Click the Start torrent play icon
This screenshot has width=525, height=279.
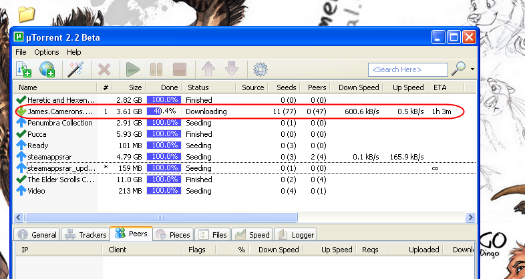coord(133,69)
